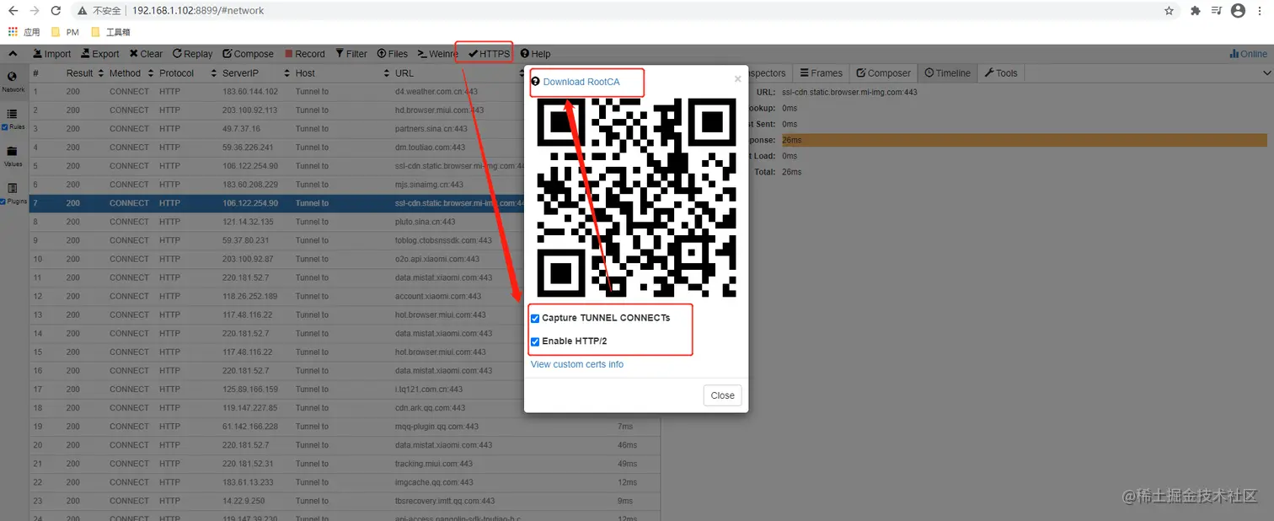Open the Export toolbar item
This screenshot has height=521, width=1274.
(x=99, y=53)
